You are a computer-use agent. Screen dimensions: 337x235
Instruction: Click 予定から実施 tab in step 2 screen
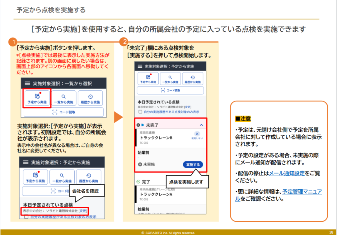[148, 79]
